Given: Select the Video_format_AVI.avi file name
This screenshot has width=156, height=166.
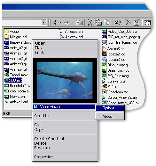Looking at the screenshot, I should [x=124, y=103].
